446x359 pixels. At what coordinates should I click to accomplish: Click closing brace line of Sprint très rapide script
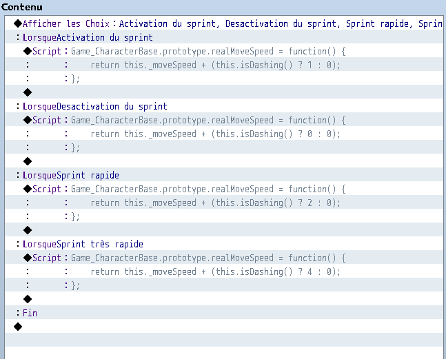click(224, 285)
